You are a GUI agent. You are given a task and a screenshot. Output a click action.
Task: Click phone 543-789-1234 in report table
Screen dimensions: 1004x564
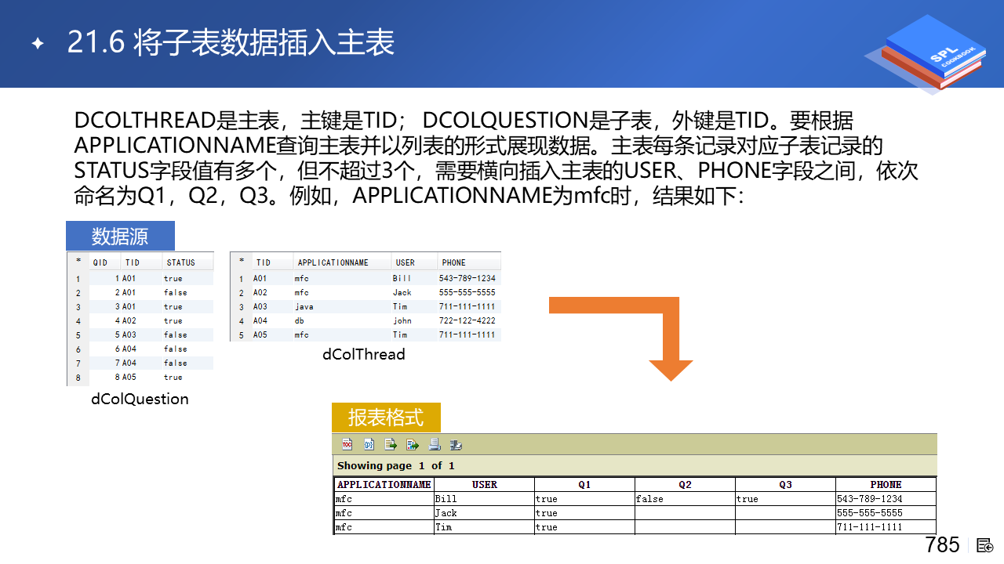click(x=870, y=499)
